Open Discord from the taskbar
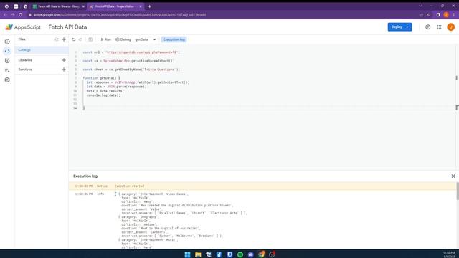This screenshot has width=459, height=258. click(x=250, y=254)
